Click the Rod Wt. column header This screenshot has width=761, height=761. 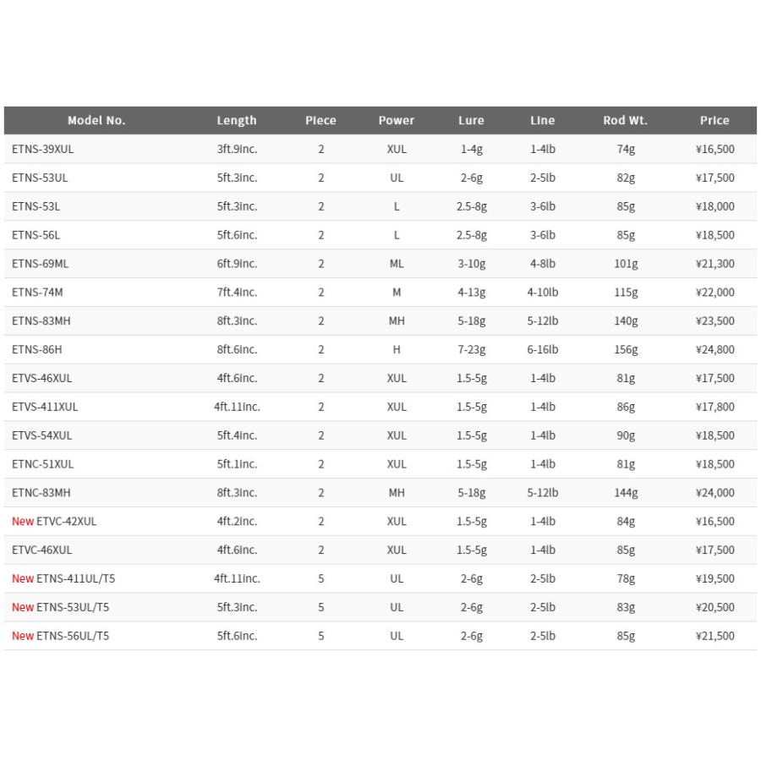click(625, 120)
